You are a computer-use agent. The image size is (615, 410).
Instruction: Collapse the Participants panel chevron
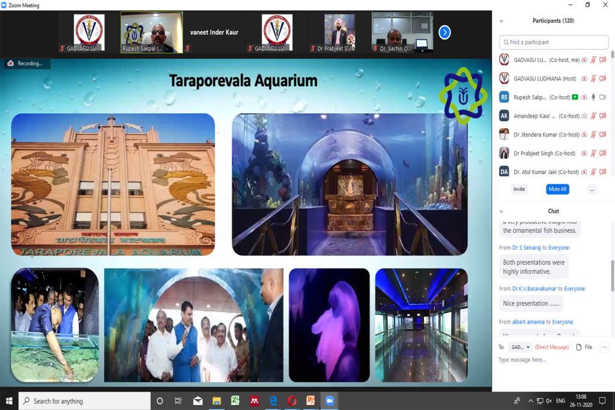point(501,21)
